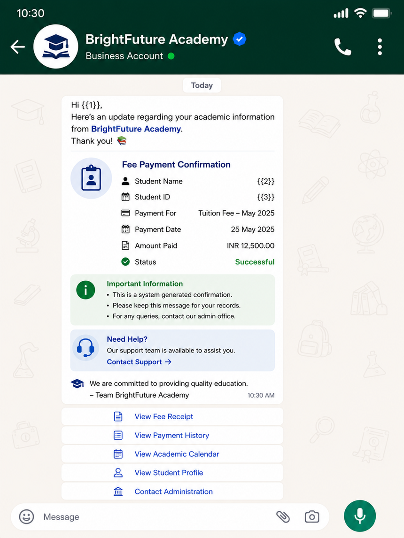Tap the green microphone button
The width and height of the screenshot is (404, 538).
pos(360,515)
